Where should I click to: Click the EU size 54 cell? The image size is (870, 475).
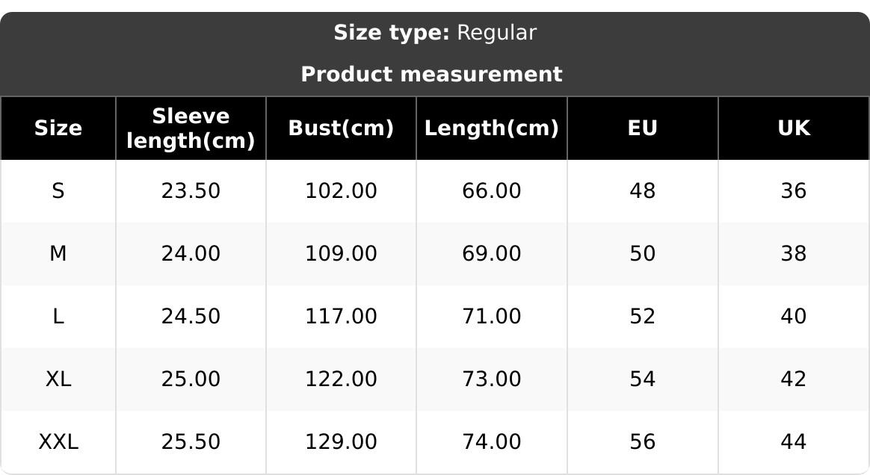coord(642,379)
